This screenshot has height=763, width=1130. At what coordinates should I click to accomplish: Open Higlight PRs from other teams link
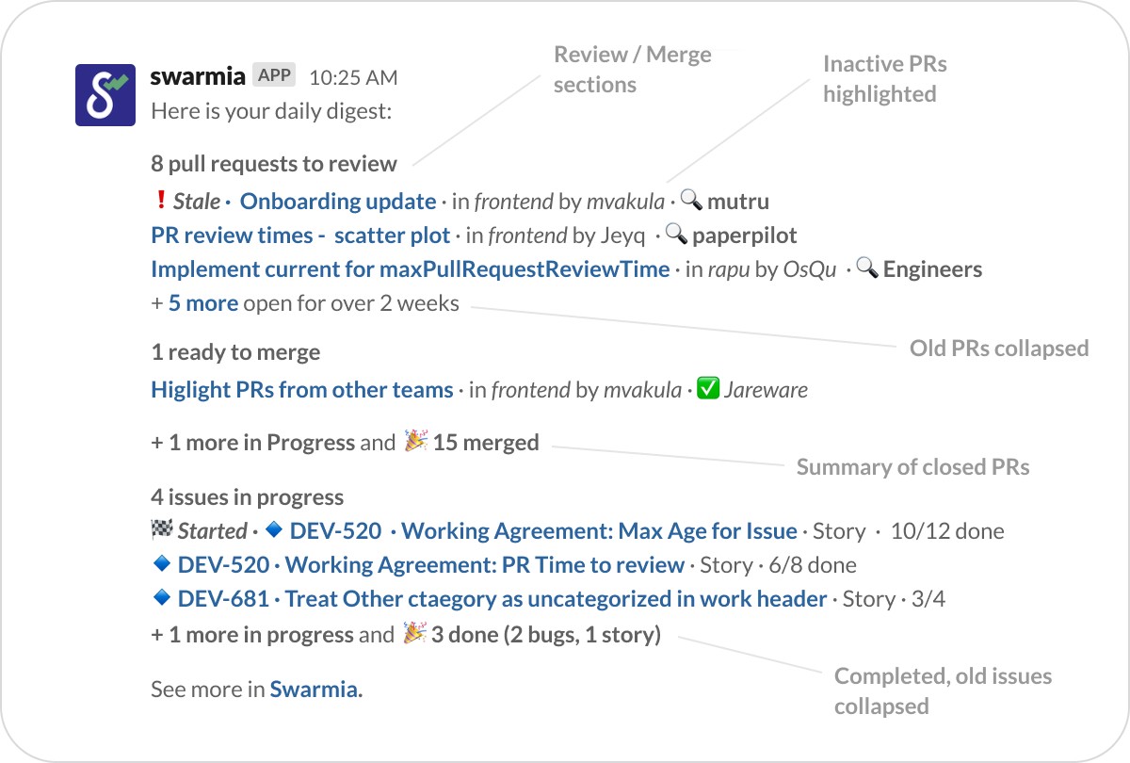click(x=301, y=390)
